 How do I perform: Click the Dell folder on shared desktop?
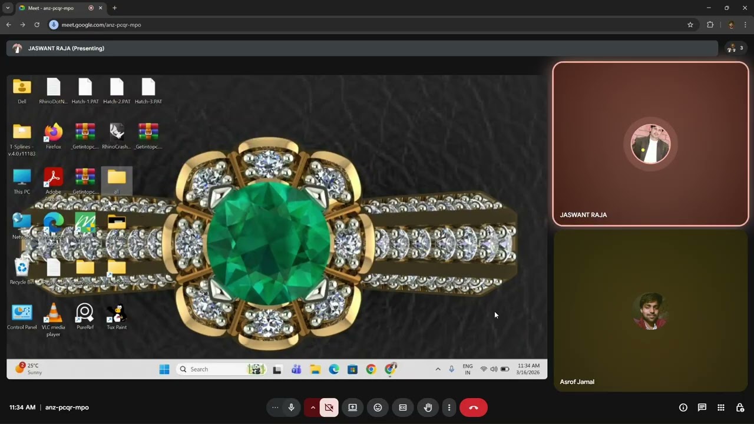pos(22,91)
